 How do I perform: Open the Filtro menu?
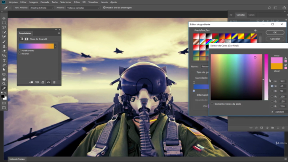pyautogui.click(x=77, y=2)
